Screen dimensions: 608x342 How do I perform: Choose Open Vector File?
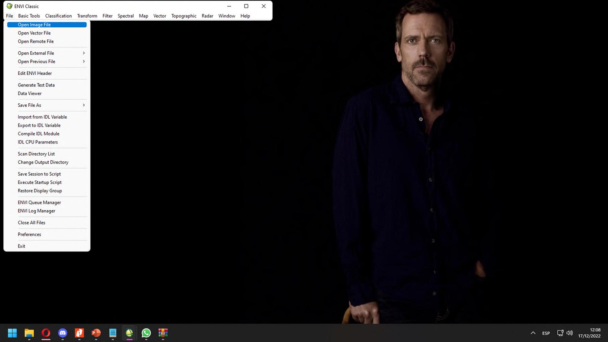(47, 33)
